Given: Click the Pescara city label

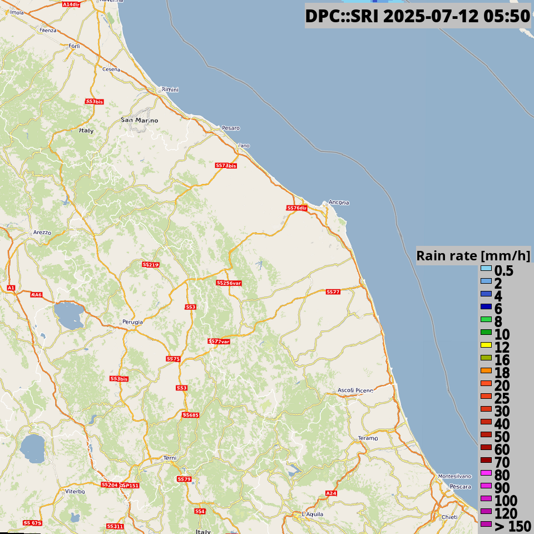Looking at the screenshot, I should coord(461,487).
